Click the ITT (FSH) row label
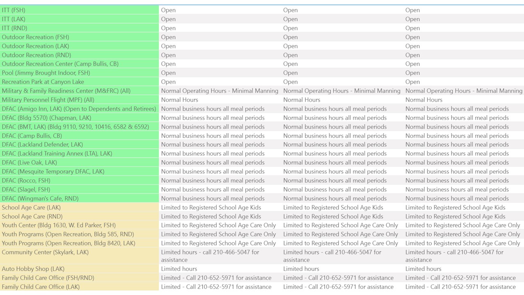This screenshot has width=524, height=295. click(14, 10)
